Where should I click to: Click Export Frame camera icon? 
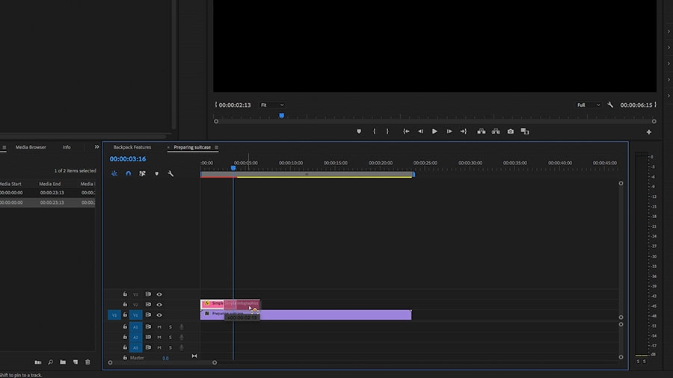[x=511, y=131]
